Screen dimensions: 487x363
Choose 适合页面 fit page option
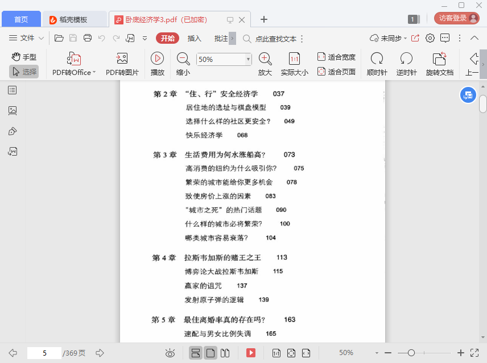pyautogui.click(x=336, y=72)
